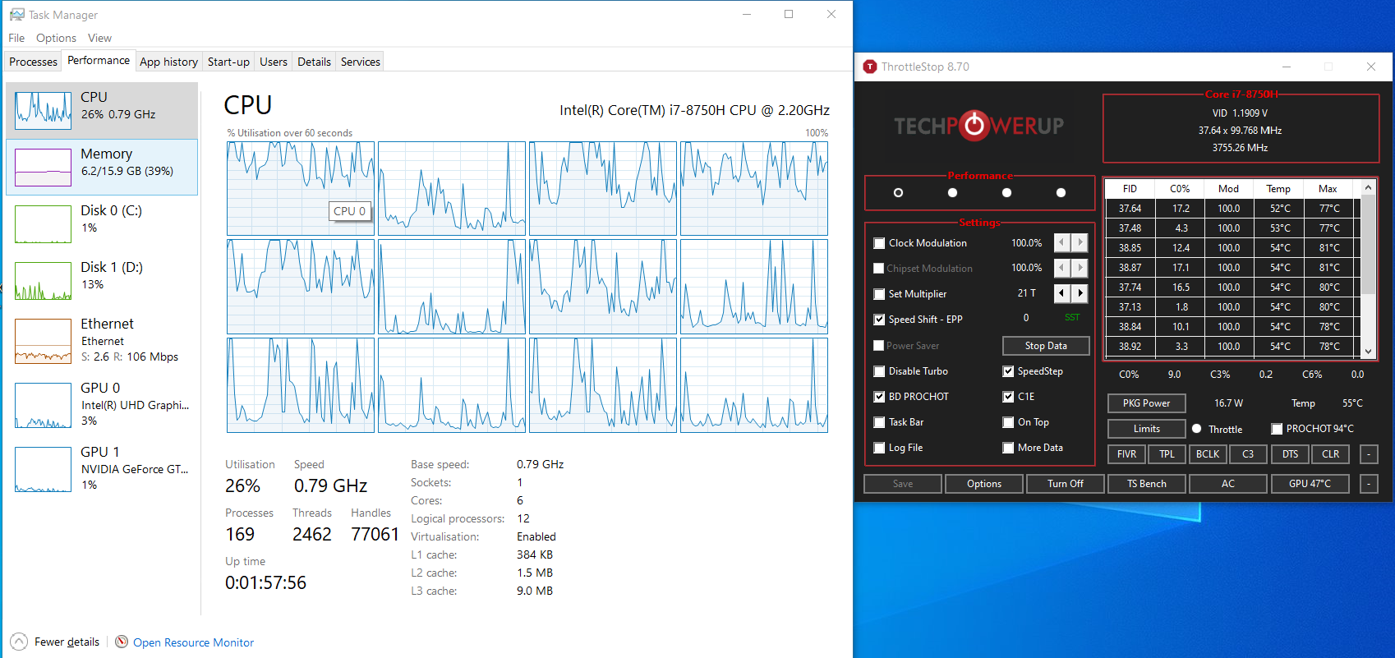The height and width of the screenshot is (658, 1395).
Task: Click the Task Manager title bar icon
Action: pos(16,15)
